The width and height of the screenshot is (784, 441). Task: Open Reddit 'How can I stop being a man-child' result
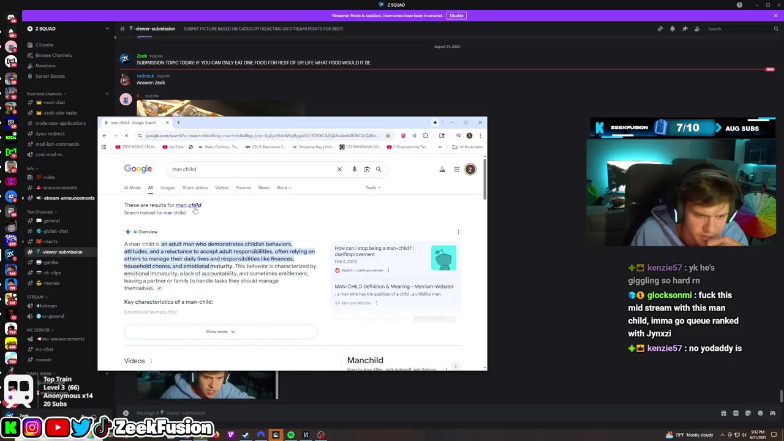pos(374,251)
